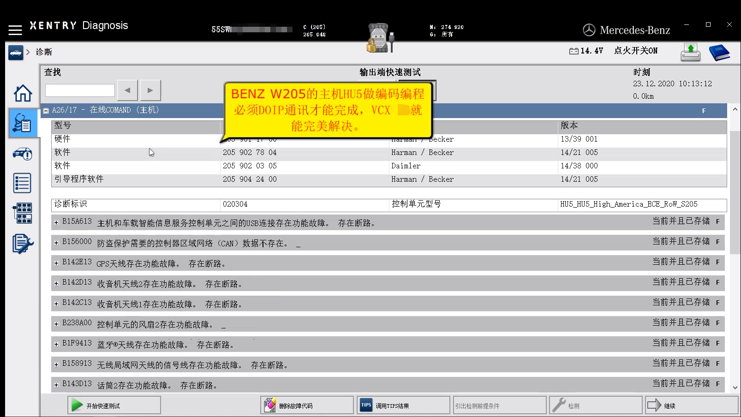Click the 控制单元型号 label

(x=416, y=204)
